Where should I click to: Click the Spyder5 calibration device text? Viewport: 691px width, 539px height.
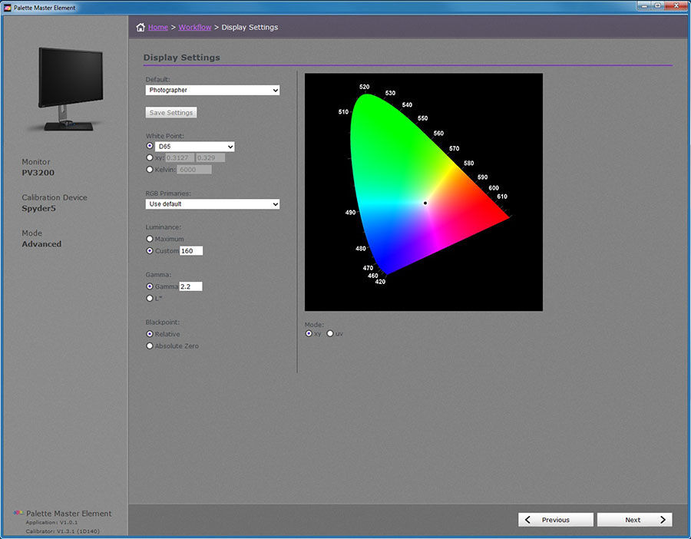point(39,209)
